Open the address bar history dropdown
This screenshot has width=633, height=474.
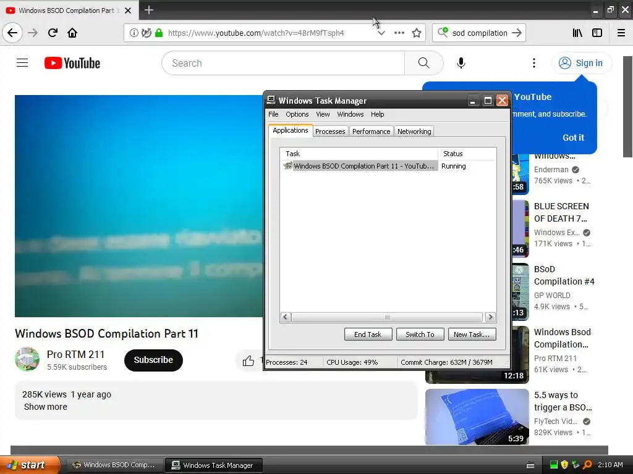(x=381, y=33)
